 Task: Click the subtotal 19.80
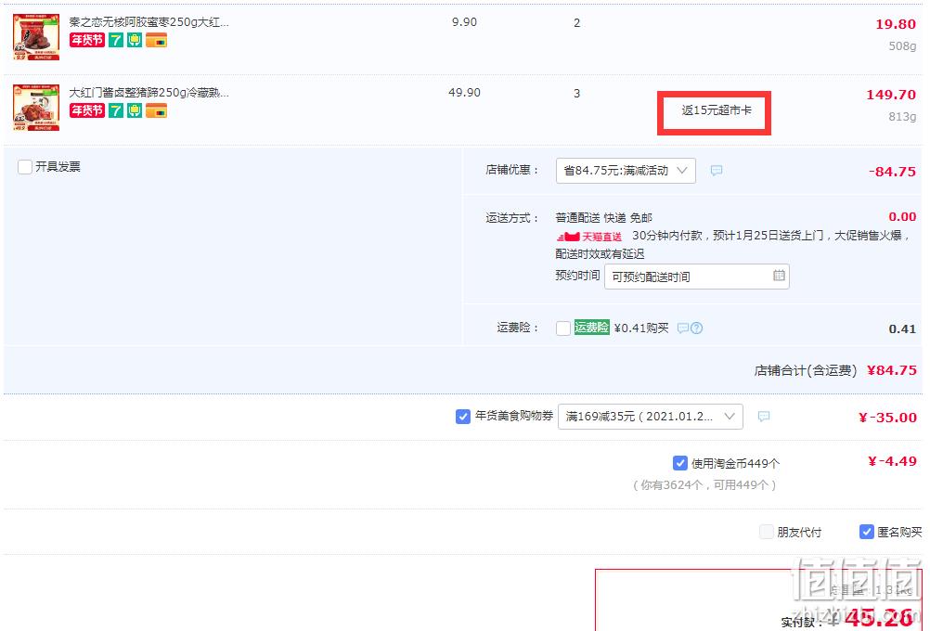click(x=896, y=24)
